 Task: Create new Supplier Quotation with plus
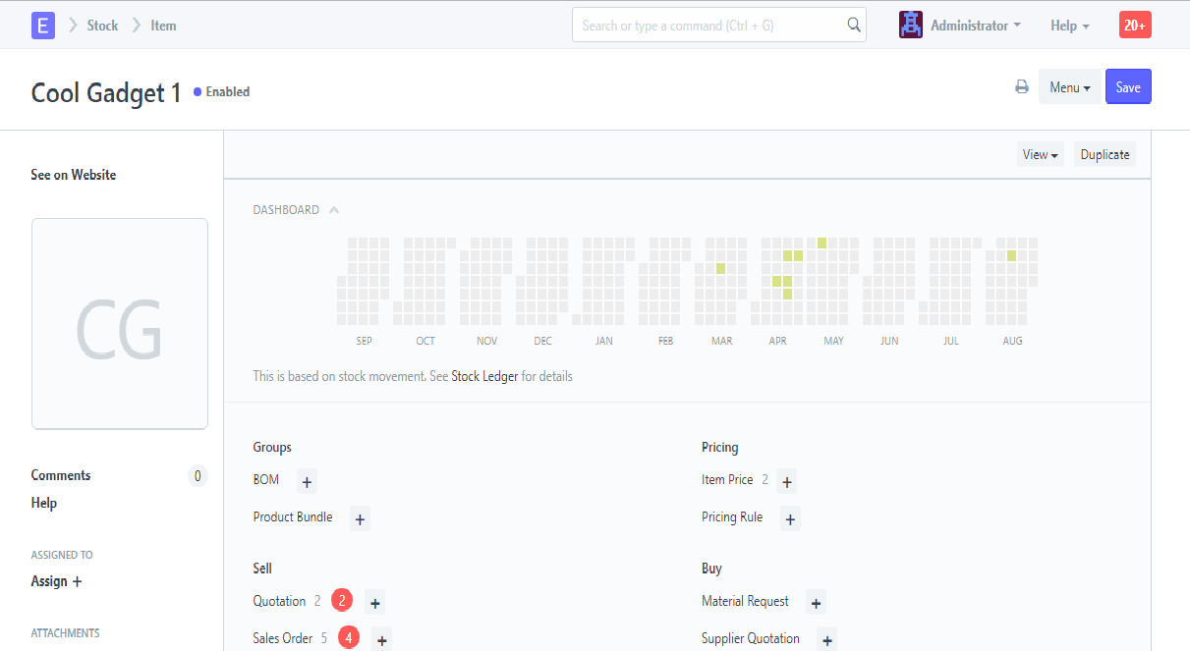[827, 639]
